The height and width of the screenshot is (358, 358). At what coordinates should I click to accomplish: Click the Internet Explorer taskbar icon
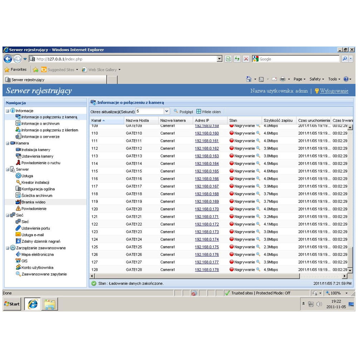[x=33, y=304]
